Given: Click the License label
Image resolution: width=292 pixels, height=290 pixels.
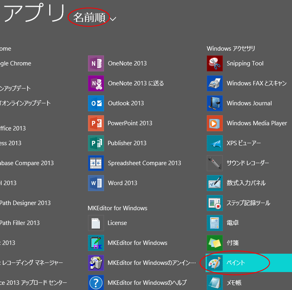Looking at the screenshot, I should point(117,223).
